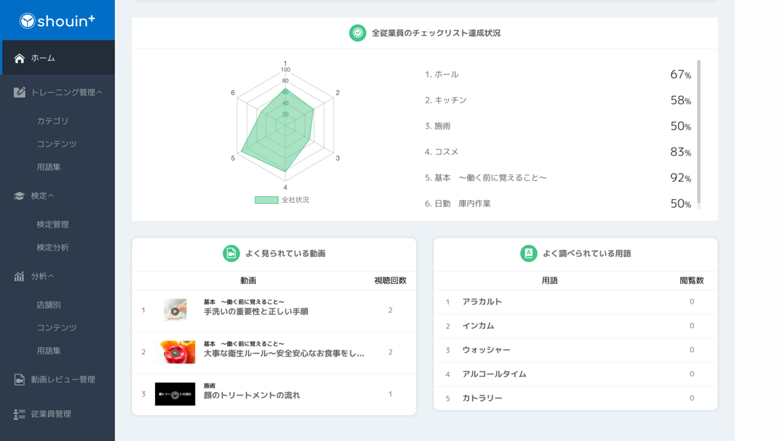This screenshot has width=784, height=441.
Task: Click the list icon for 従業員管理
Action: pyautogui.click(x=18, y=414)
